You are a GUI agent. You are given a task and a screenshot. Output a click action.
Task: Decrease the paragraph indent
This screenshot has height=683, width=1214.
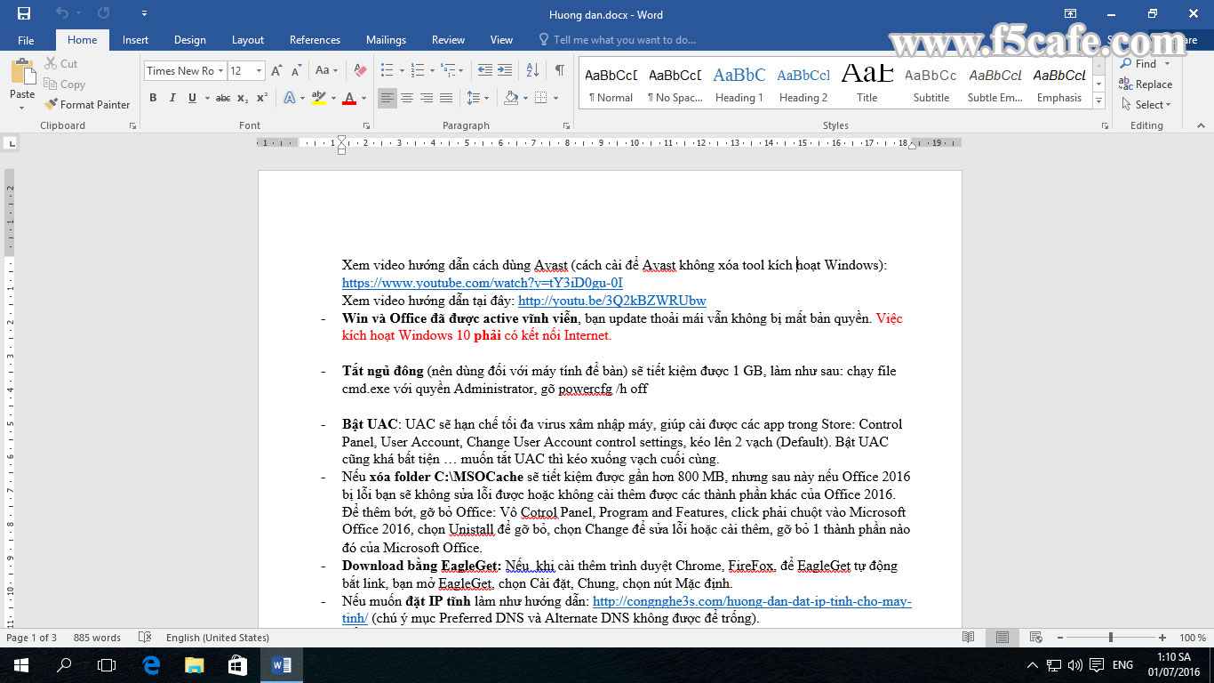pyautogui.click(x=485, y=71)
